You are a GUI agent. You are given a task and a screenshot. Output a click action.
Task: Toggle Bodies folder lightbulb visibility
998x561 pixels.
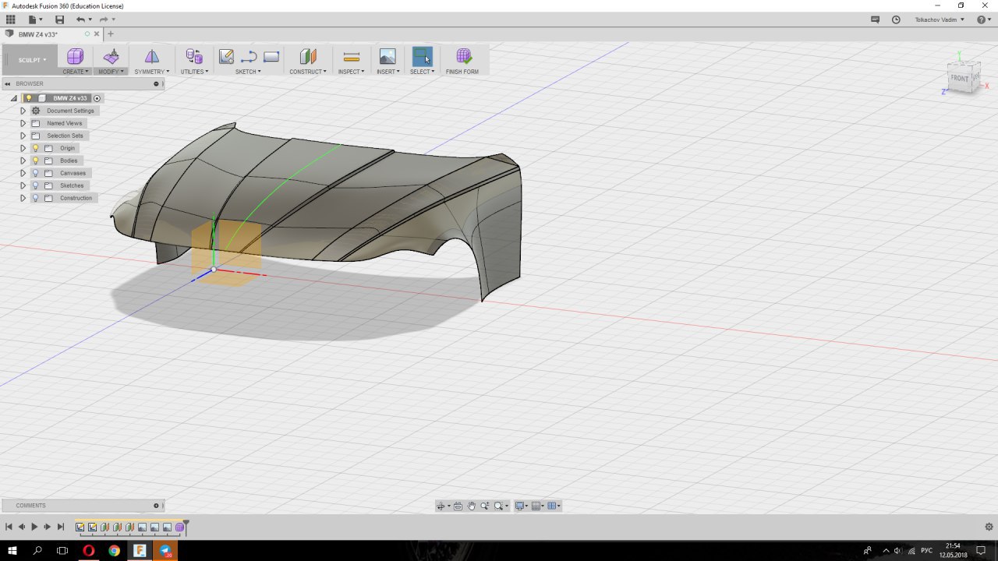(35, 161)
